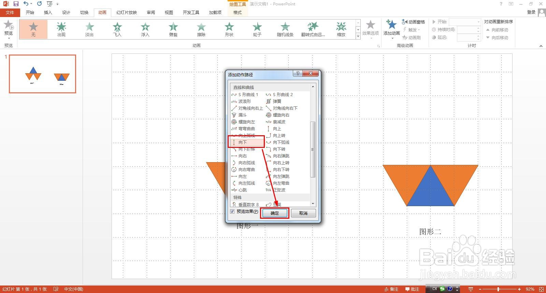Click the motion path list scroll-down arrow
546x293 pixels.
(x=313, y=204)
